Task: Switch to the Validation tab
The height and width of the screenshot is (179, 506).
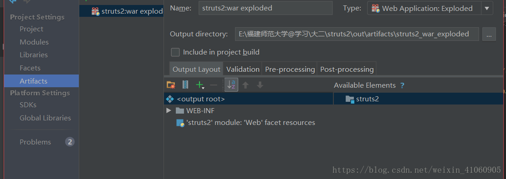Action: 243,69
